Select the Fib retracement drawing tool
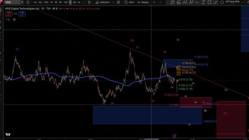Viewport: 249px width, 140px height. coord(173,2)
